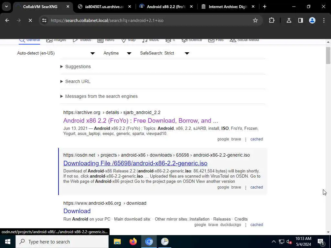Open the side panel icon
331x248 pixels.
click(301, 20)
